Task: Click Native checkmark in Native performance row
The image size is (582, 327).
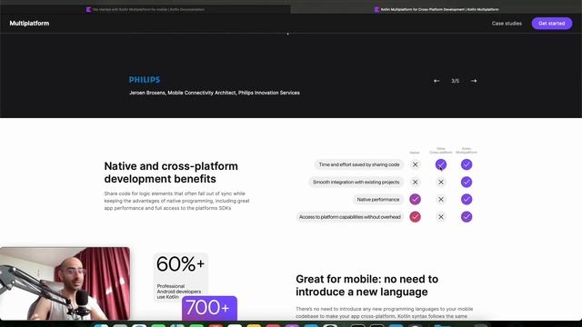Action: pos(415,200)
